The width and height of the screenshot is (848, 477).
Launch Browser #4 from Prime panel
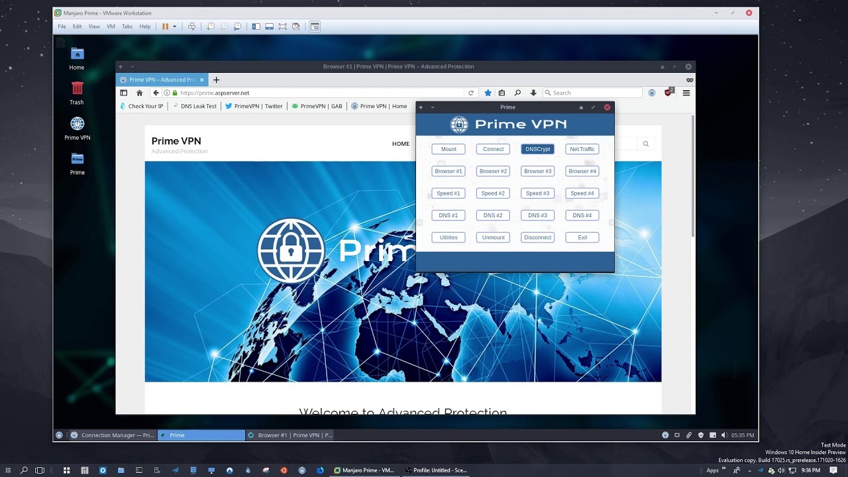tap(582, 171)
